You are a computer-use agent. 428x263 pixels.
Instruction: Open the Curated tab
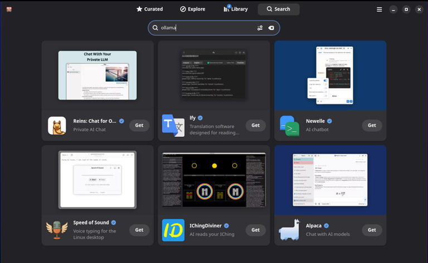(149, 9)
